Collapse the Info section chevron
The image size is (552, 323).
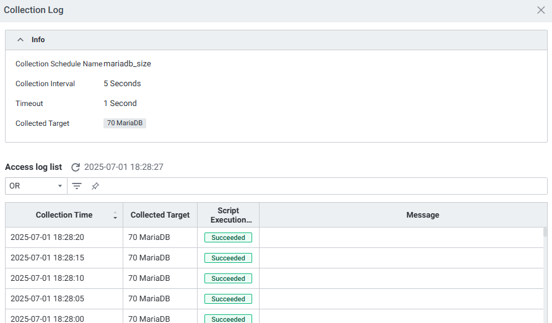[20, 40]
